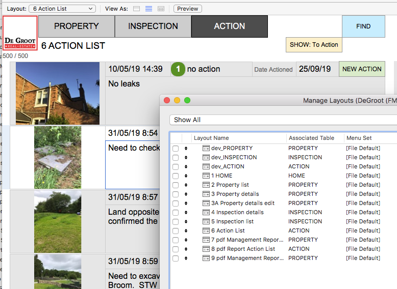This screenshot has width=397, height=289.
Task: Click the FIND button
Action: click(x=363, y=26)
